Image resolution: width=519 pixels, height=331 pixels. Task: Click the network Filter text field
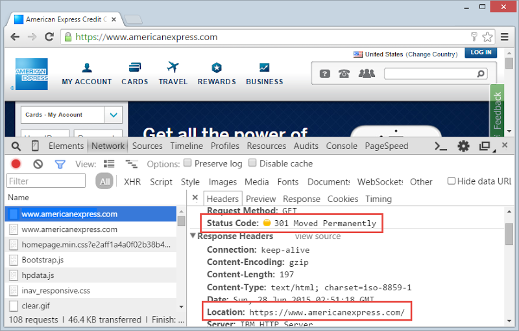[46, 181]
